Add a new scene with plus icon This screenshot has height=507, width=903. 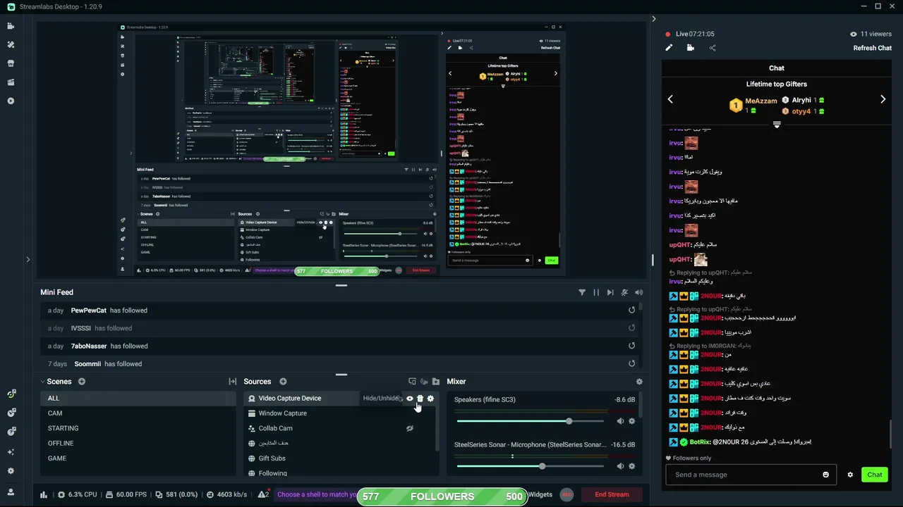pyautogui.click(x=82, y=382)
